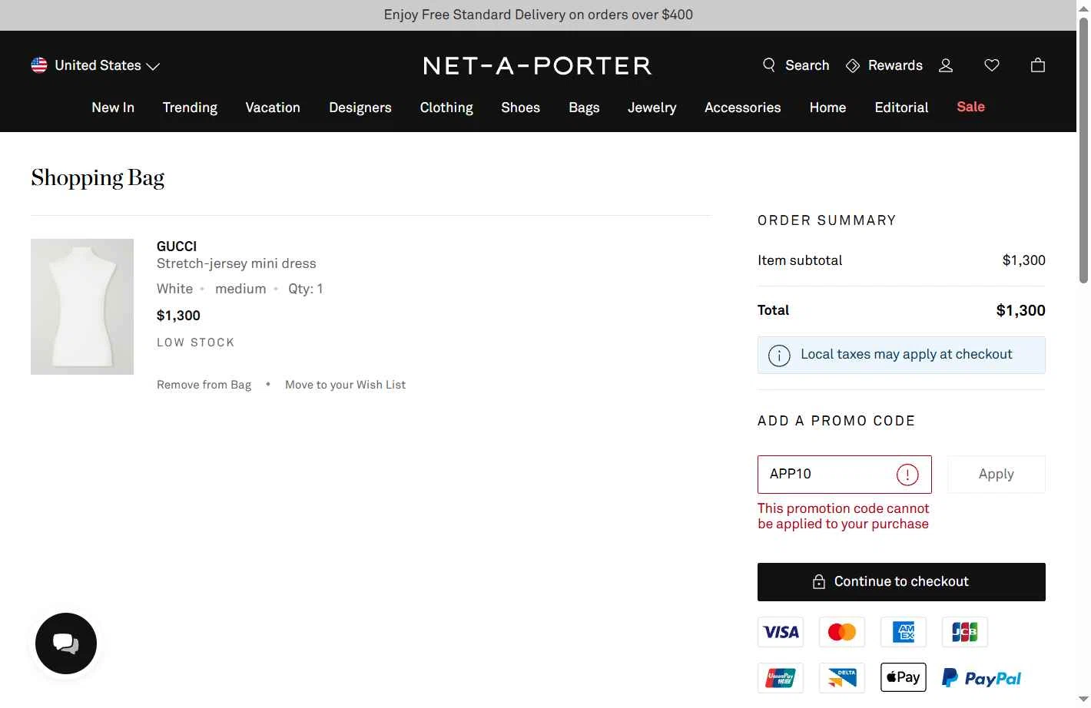Open the New In menu
This screenshot has width=1091, height=708.
click(x=113, y=108)
